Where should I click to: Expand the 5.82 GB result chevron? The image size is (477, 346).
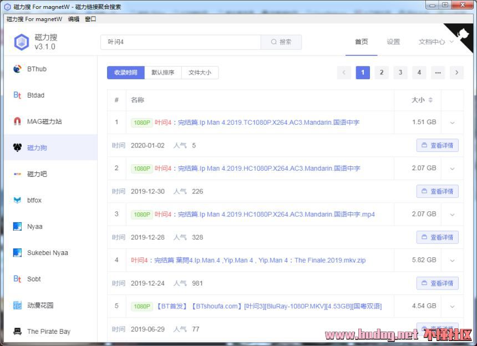[x=453, y=261]
